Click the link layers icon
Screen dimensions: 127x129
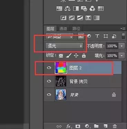coord(59,127)
